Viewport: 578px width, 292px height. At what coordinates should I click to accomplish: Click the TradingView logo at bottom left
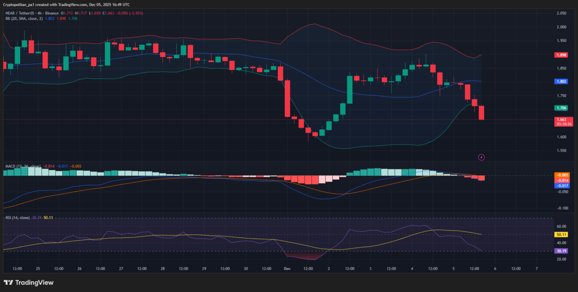point(29,282)
